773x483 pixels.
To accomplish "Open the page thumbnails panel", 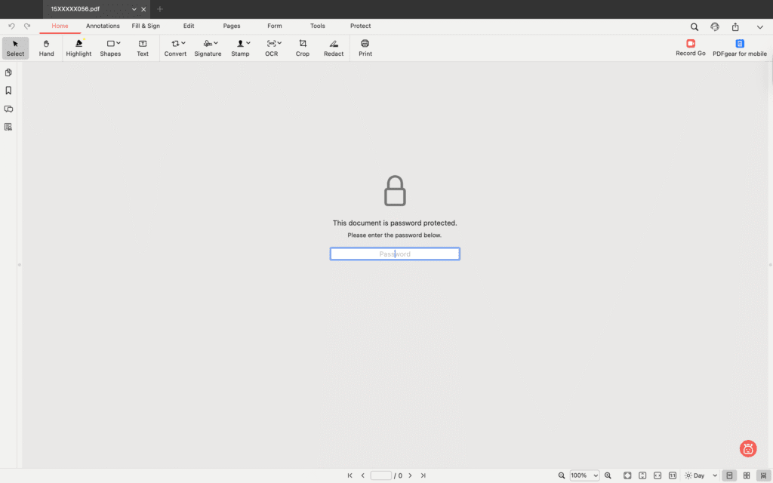I will tap(8, 72).
